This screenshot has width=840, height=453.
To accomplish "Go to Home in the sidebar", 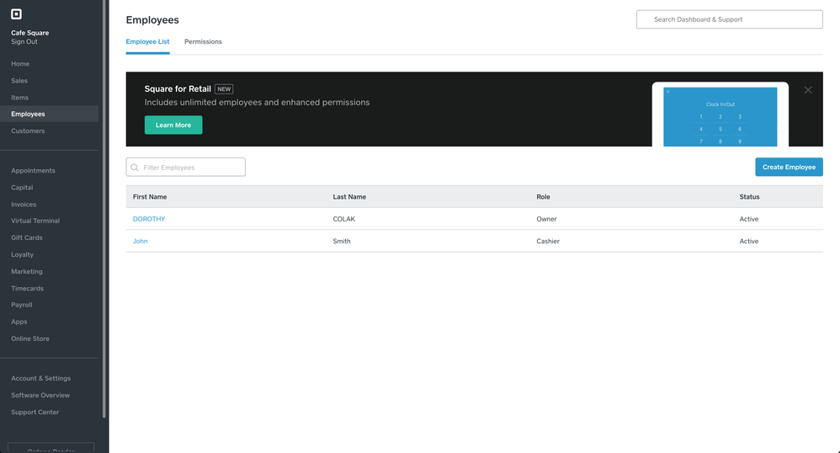I will point(20,64).
